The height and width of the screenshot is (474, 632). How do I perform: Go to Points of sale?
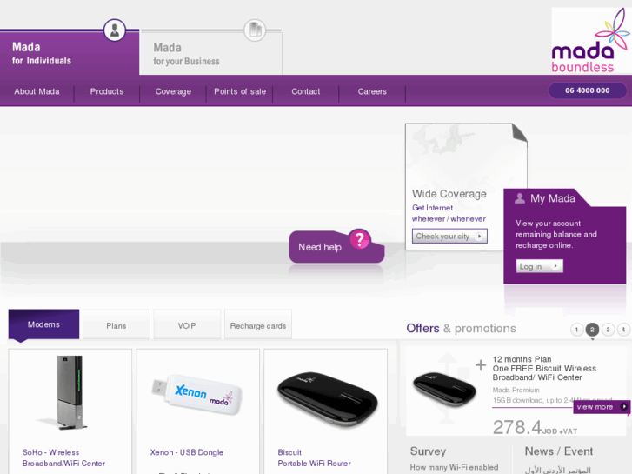tap(240, 91)
